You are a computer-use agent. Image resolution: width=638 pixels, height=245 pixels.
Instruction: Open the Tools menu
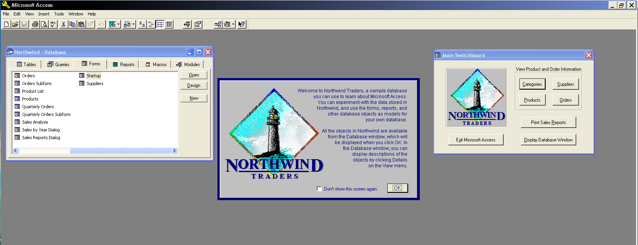[59, 14]
